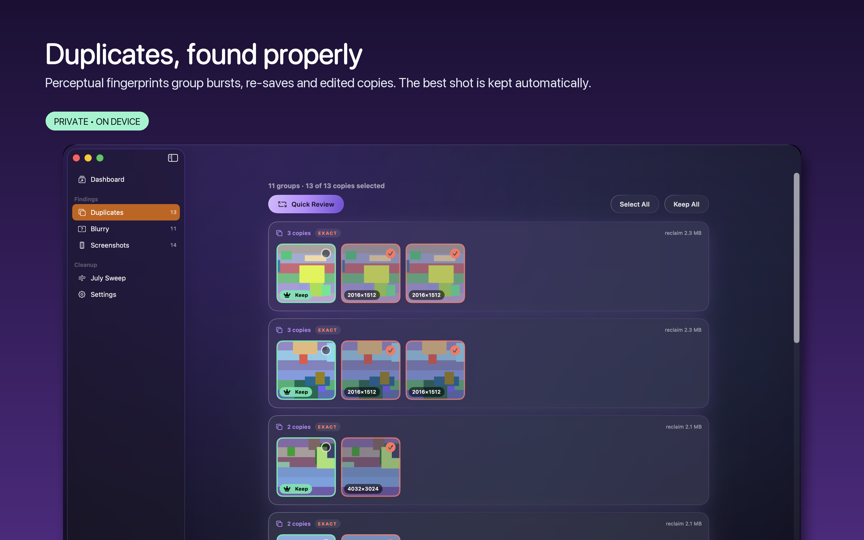Screen dimensions: 864x540
Task: Click the Quick Review swap icon
Action: click(282, 204)
